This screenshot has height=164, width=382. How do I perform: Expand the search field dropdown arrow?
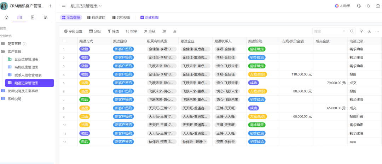[344, 31]
